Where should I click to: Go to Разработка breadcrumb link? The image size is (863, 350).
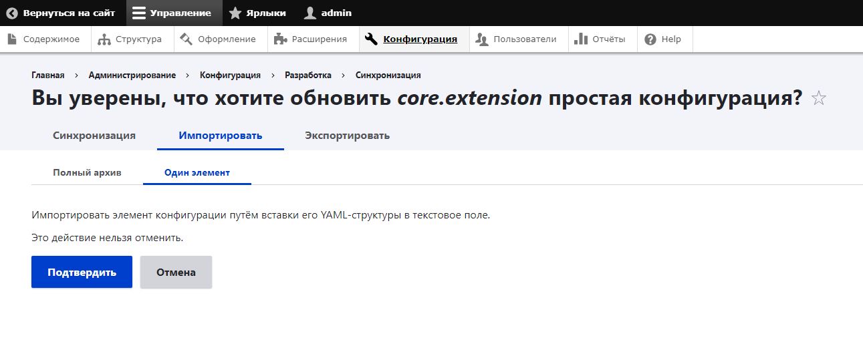[308, 75]
